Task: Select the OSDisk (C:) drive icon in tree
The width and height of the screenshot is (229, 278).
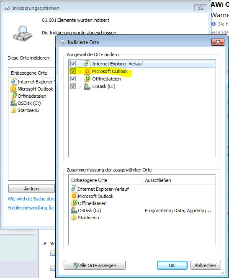Action: click(x=87, y=86)
